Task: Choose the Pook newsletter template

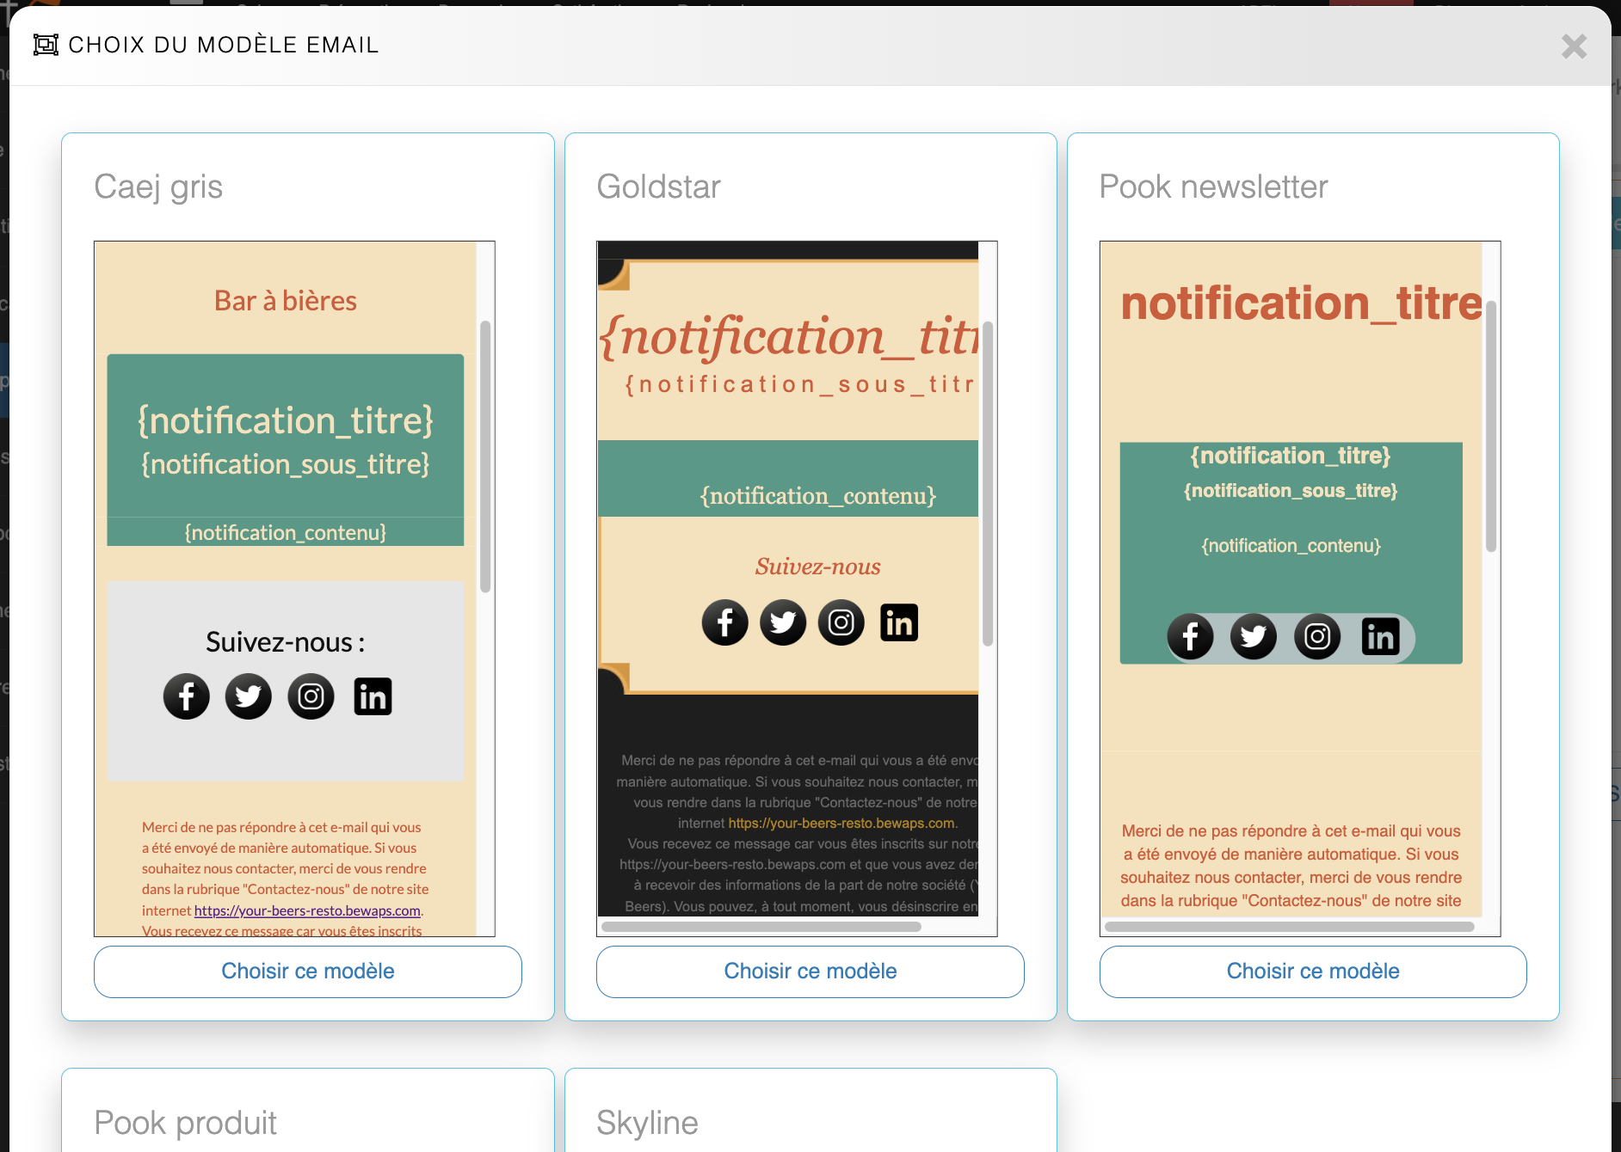Action: 1312,971
